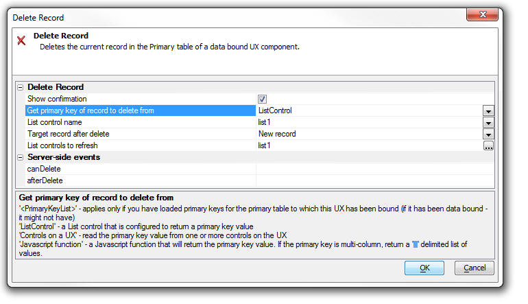
Task: Close the Delete Record dialog window
Action: point(482,15)
